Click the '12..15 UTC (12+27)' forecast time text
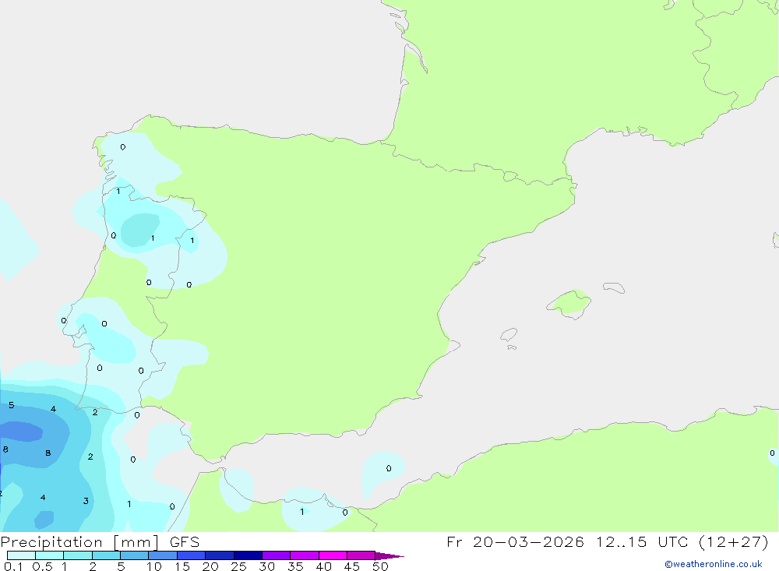Image resolution: width=779 pixels, height=571 pixels. [682, 541]
